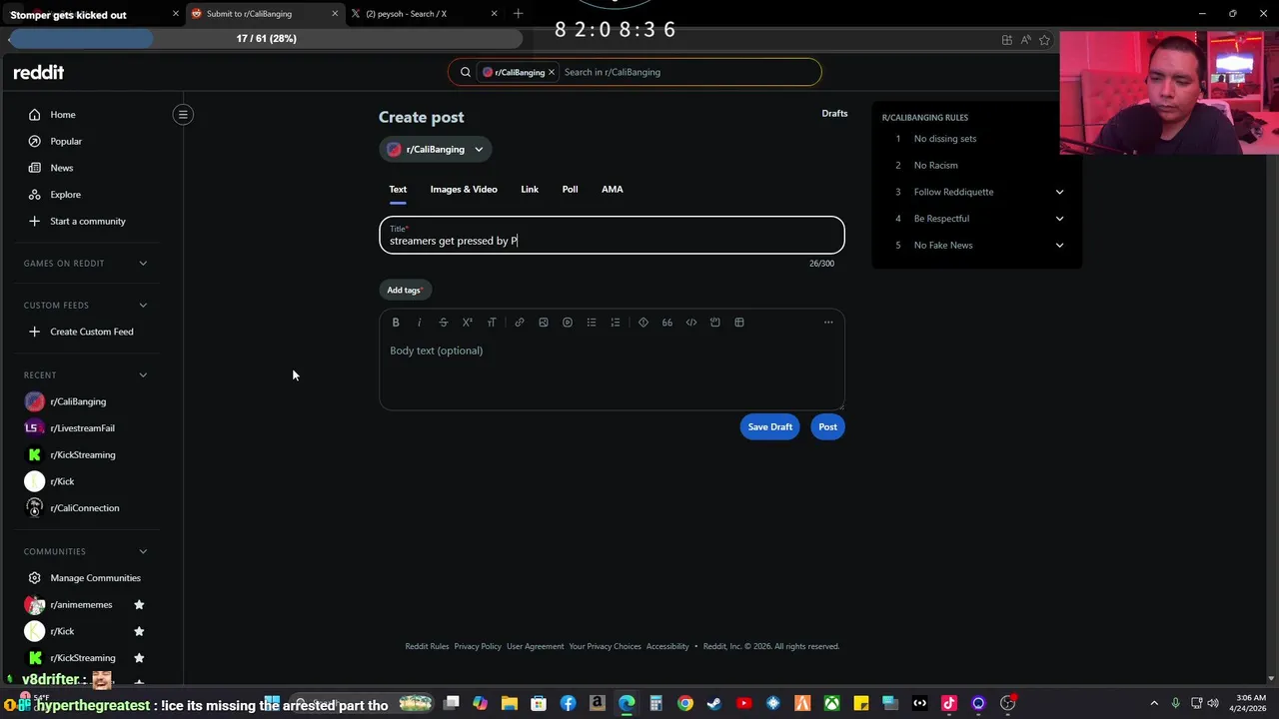
Task: Collapse the Communities section
Action: [143, 551]
